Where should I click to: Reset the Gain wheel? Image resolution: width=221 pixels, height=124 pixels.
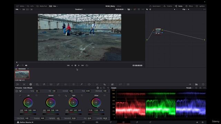pos(82,95)
